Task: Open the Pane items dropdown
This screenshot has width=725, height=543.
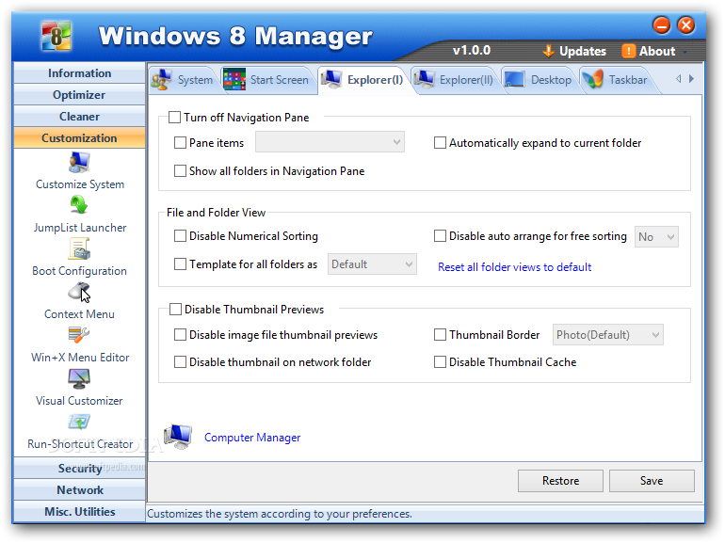Action: (x=330, y=142)
